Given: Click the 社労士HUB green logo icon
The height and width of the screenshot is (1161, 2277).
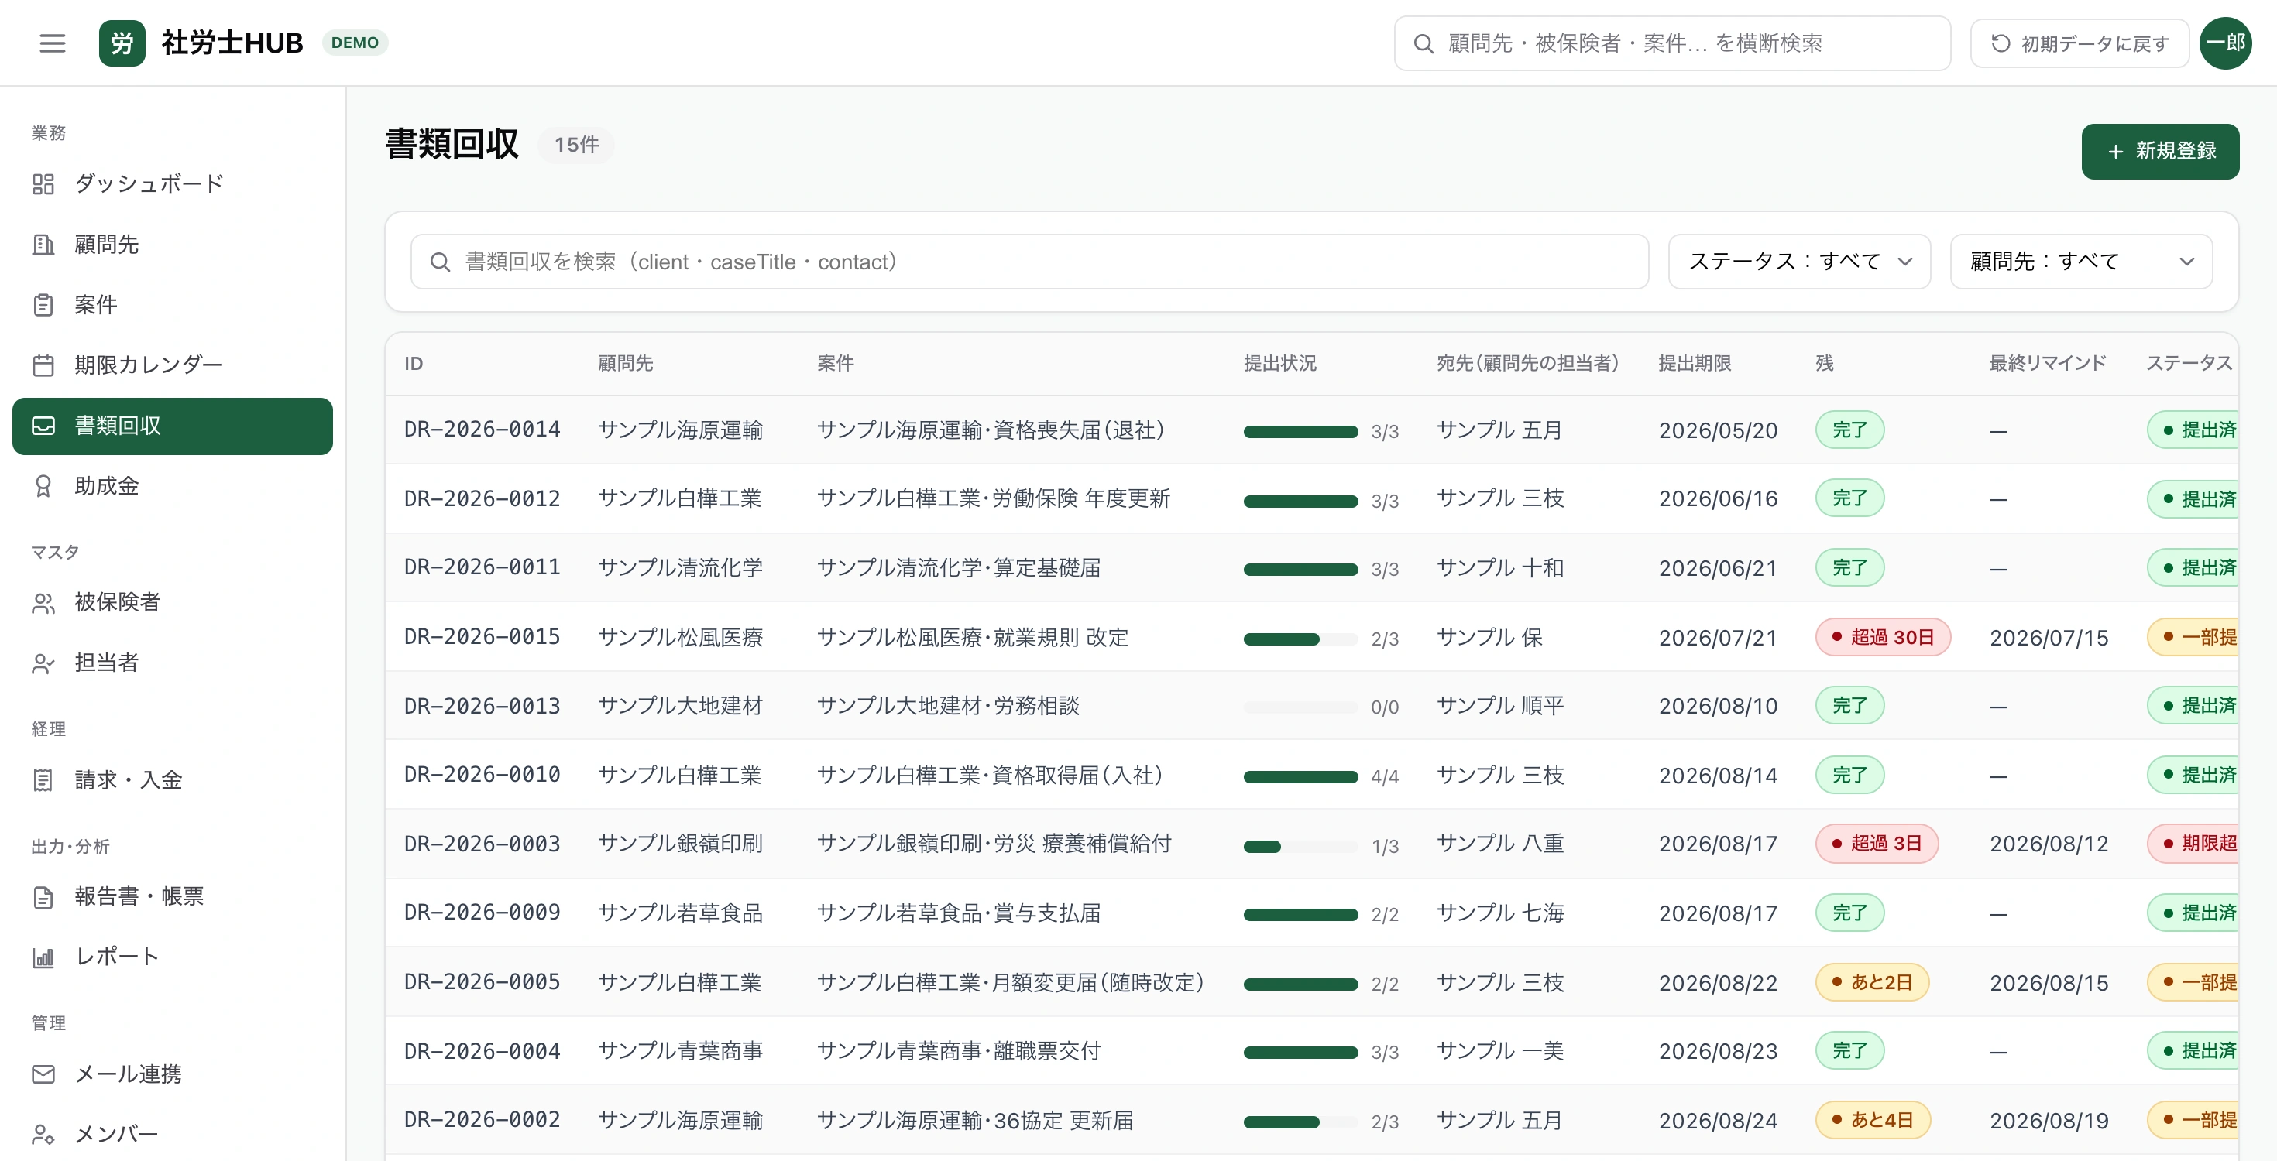Looking at the screenshot, I should tap(122, 43).
